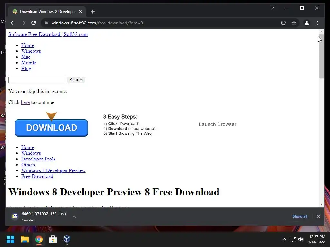The image size is (330, 247).
Task: Click the page scrollbar up arrow
Action: 321,32
